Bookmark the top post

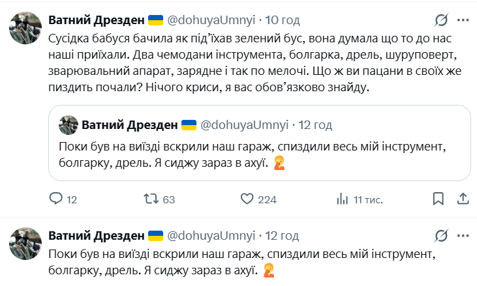pyautogui.click(x=439, y=199)
